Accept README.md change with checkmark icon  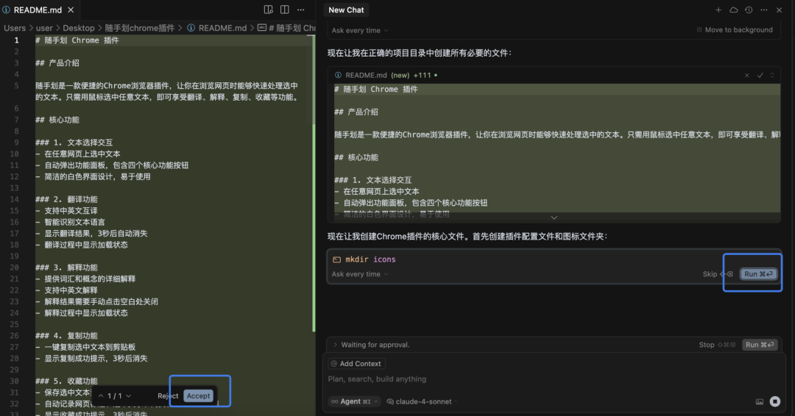point(760,75)
